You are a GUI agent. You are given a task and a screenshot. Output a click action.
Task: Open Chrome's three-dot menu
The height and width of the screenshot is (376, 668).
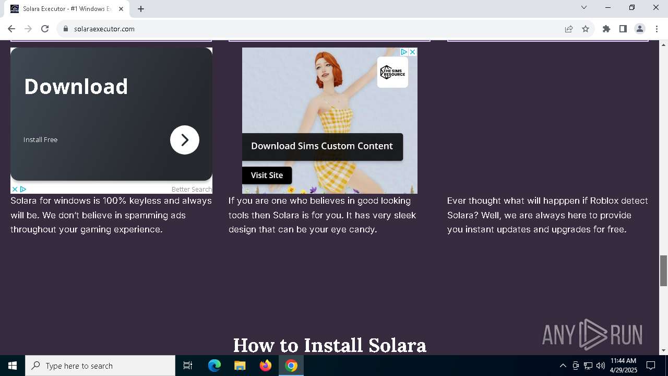(x=657, y=29)
